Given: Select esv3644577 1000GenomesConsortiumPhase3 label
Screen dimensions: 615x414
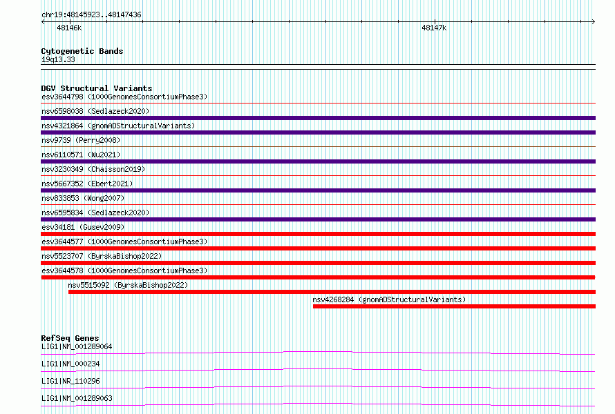Looking at the screenshot, I should [x=124, y=241].
